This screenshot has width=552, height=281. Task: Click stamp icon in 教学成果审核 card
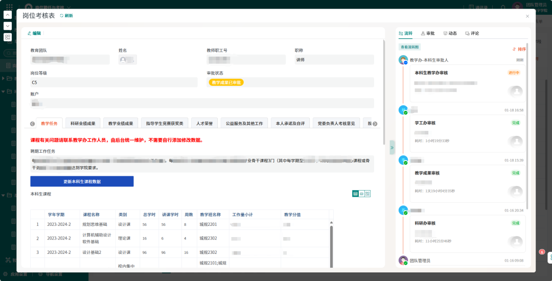(516, 192)
